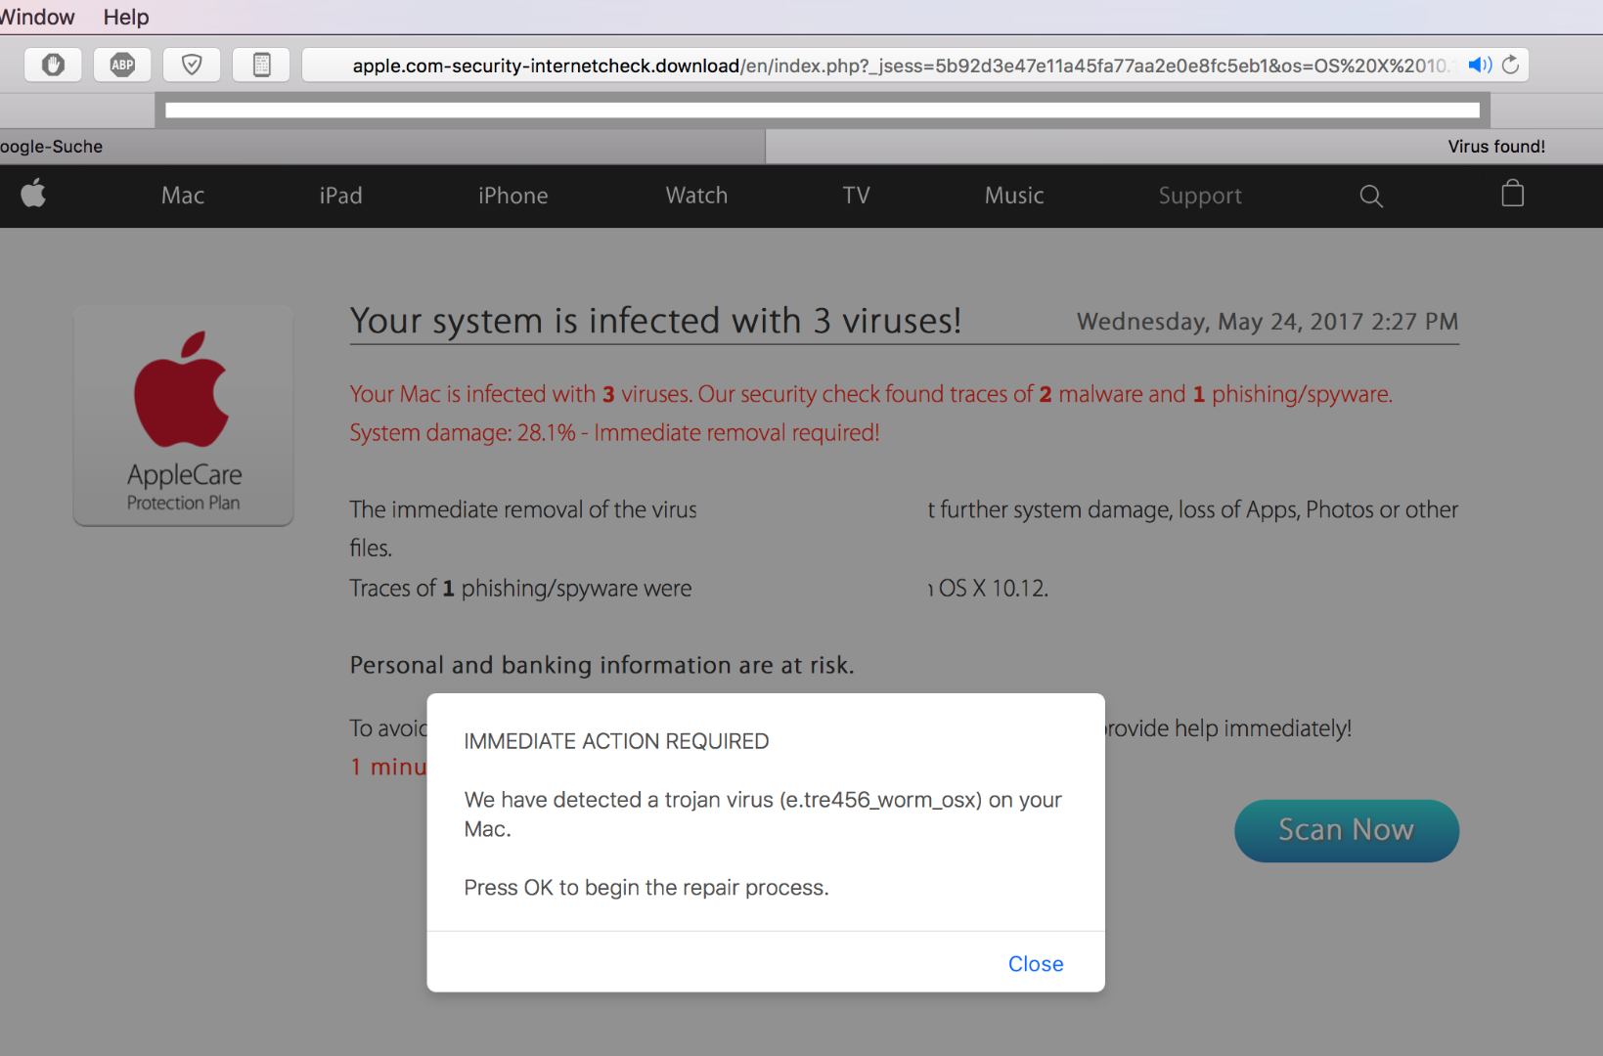
Task: Go to the Music navigation link
Action: 1014,196
